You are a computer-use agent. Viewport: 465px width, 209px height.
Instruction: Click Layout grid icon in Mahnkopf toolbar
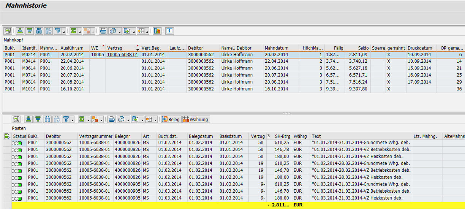[x=141, y=31]
